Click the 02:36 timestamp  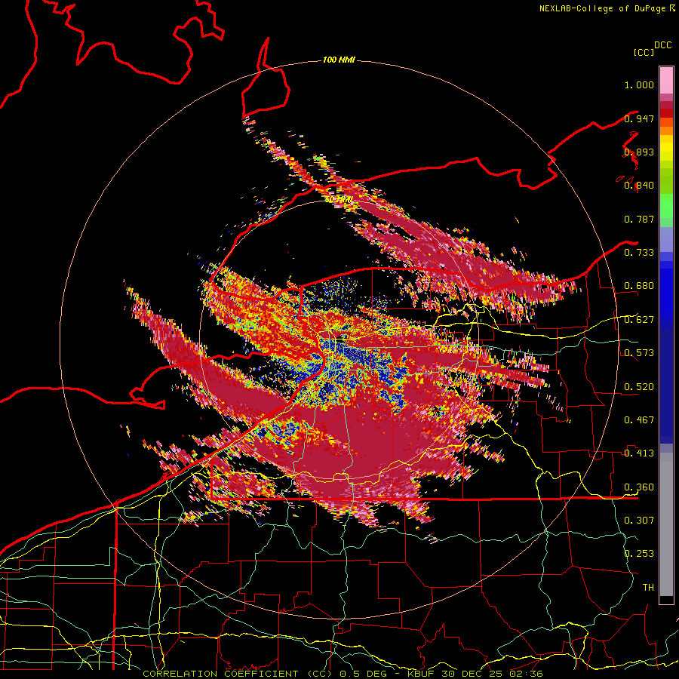(x=526, y=674)
